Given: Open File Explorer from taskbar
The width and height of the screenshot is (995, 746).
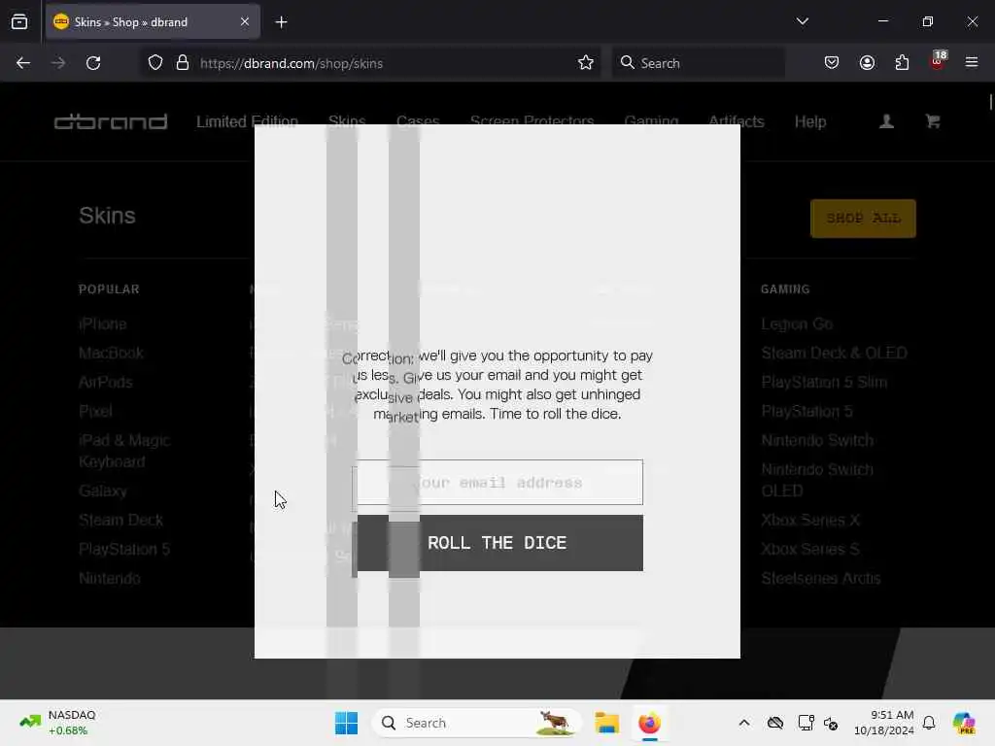Looking at the screenshot, I should point(606,723).
